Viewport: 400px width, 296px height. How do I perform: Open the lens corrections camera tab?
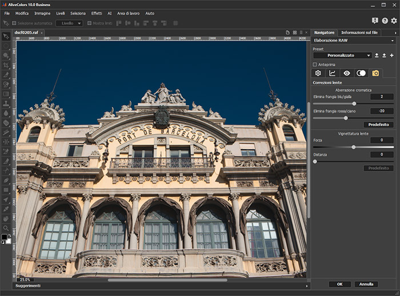point(375,73)
